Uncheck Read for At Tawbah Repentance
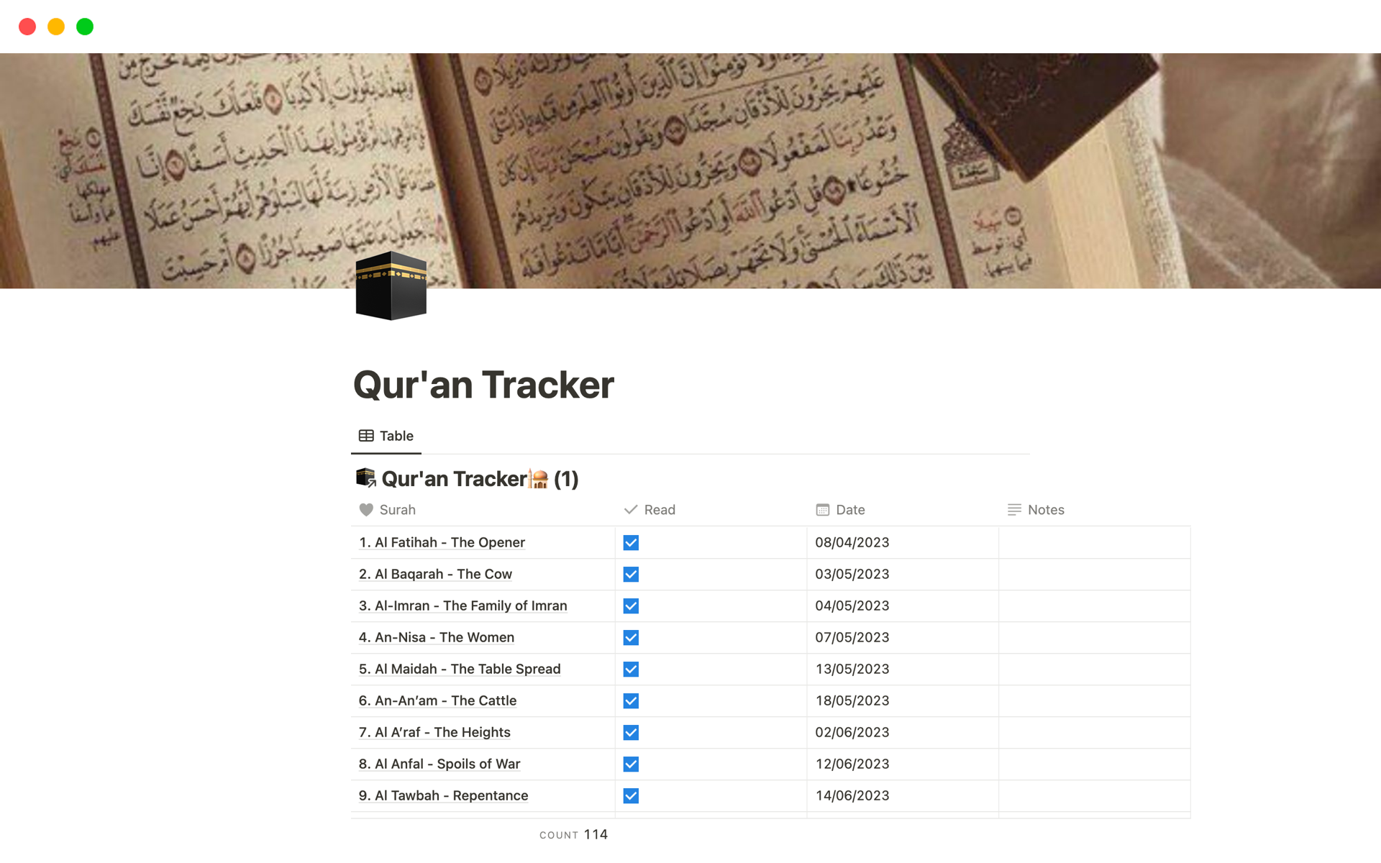Image resolution: width=1381 pixels, height=863 pixels. (x=631, y=795)
